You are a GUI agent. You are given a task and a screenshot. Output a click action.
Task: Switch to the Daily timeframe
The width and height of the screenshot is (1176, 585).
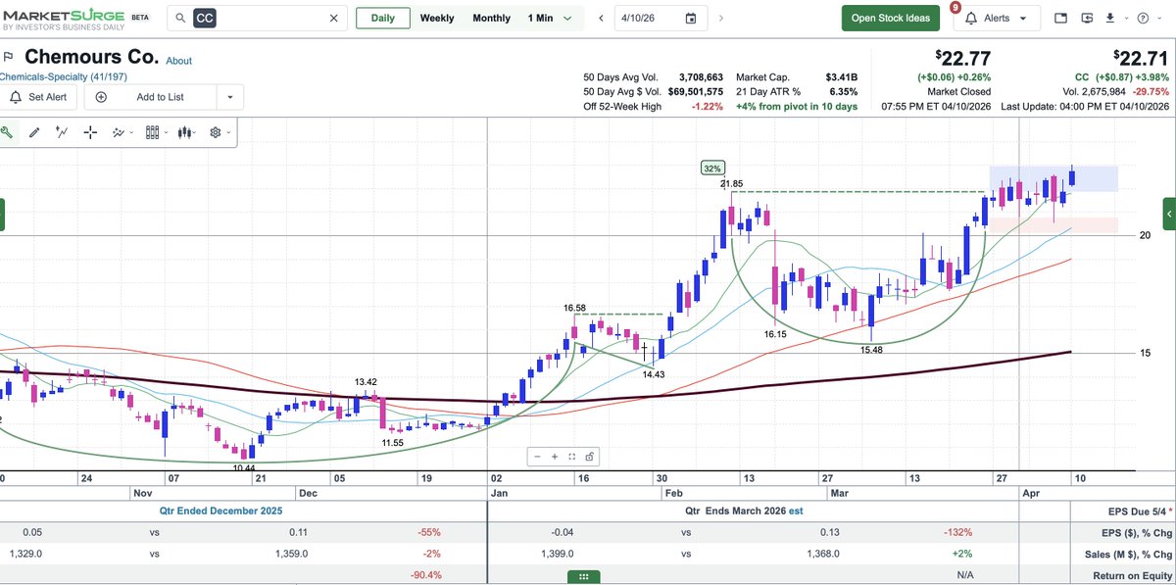[382, 18]
